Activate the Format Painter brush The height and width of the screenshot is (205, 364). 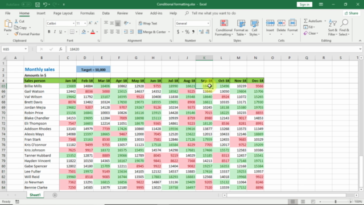pos(27,34)
